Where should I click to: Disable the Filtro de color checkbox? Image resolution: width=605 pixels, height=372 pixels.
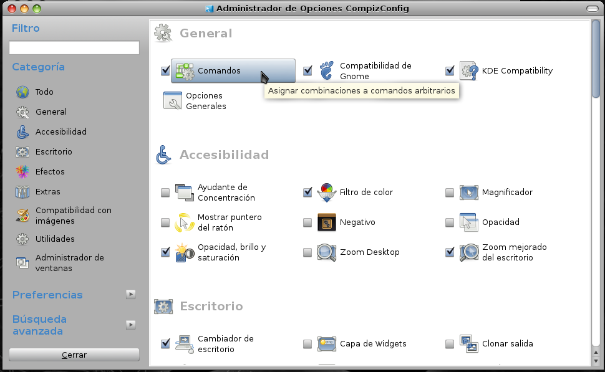point(307,193)
